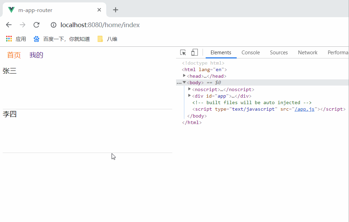Switch to the Console tab
The height and width of the screenshot is (222, 349).
point(250,53)
